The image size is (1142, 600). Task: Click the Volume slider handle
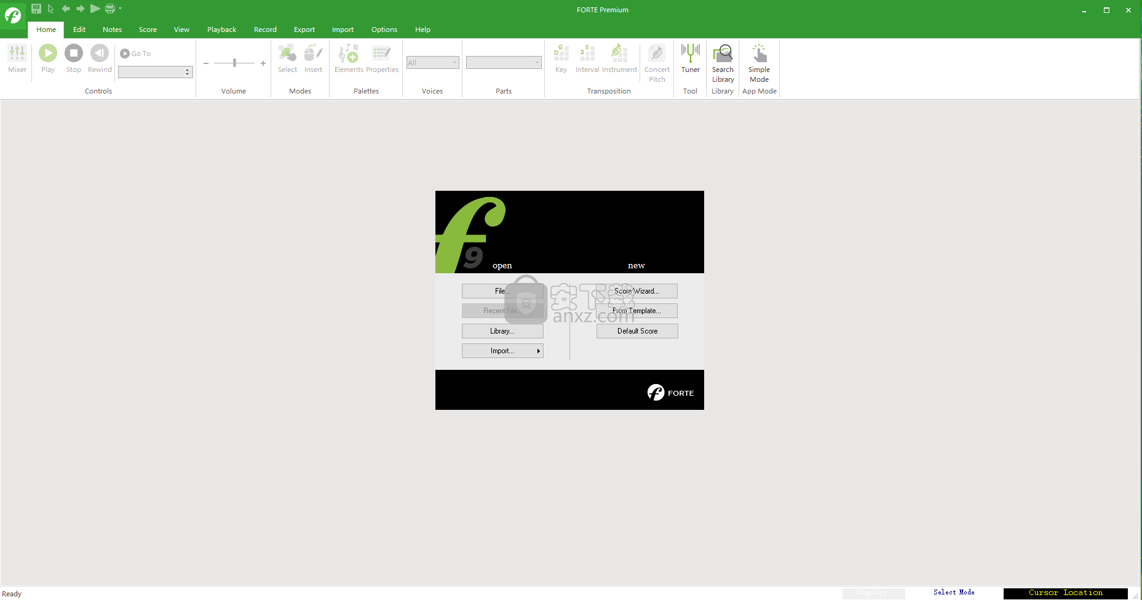(x=234, y=63)
